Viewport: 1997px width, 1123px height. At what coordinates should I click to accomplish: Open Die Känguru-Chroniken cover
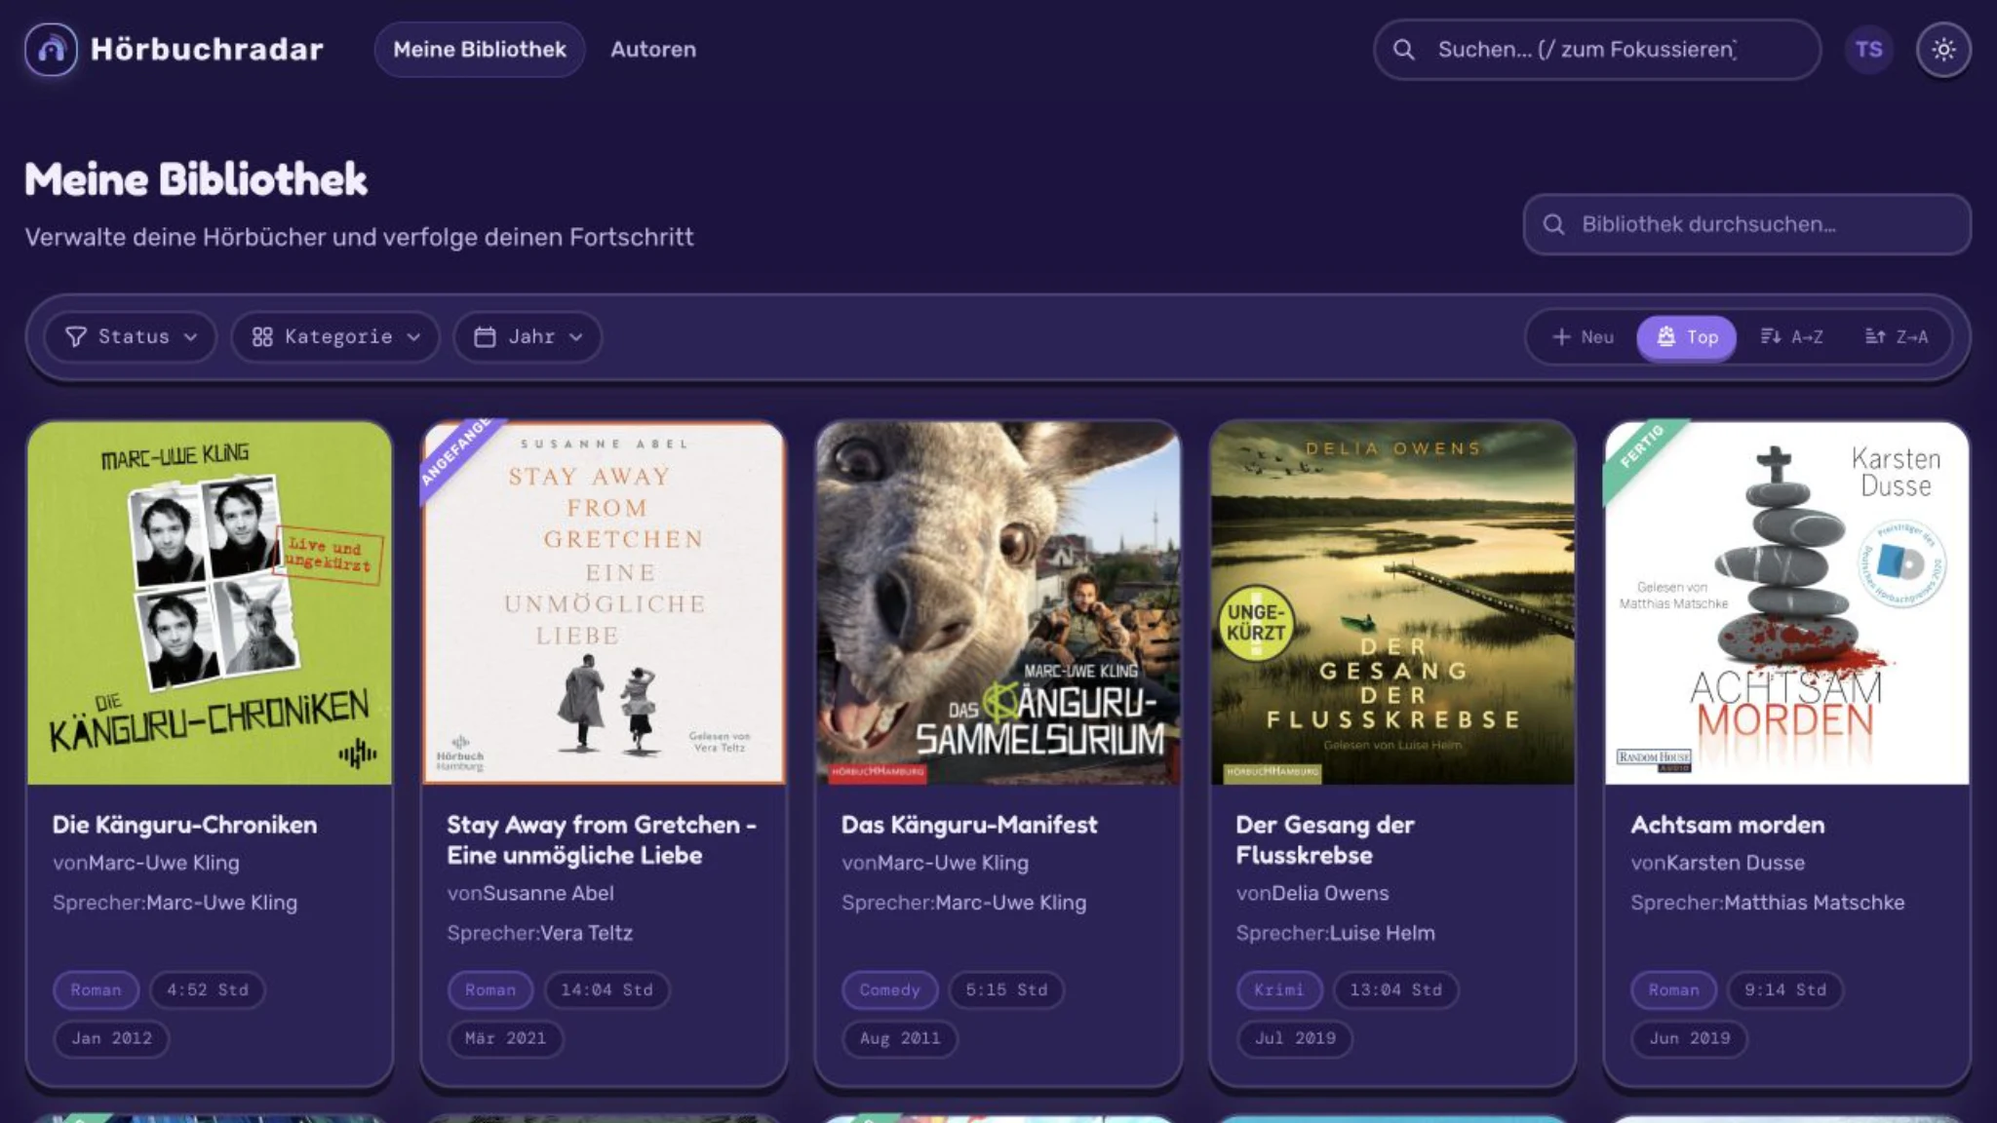pyautogui.click(x=210, y=603)
